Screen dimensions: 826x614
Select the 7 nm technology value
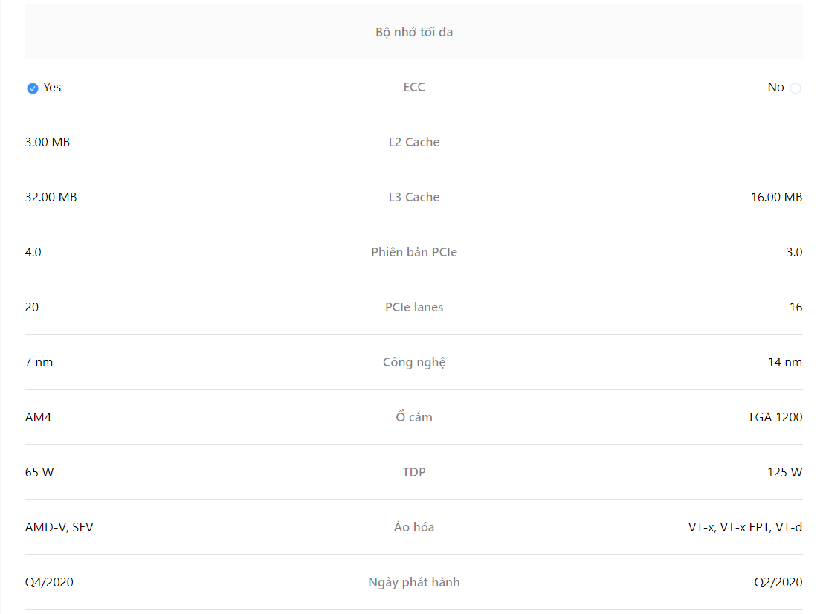39,362
